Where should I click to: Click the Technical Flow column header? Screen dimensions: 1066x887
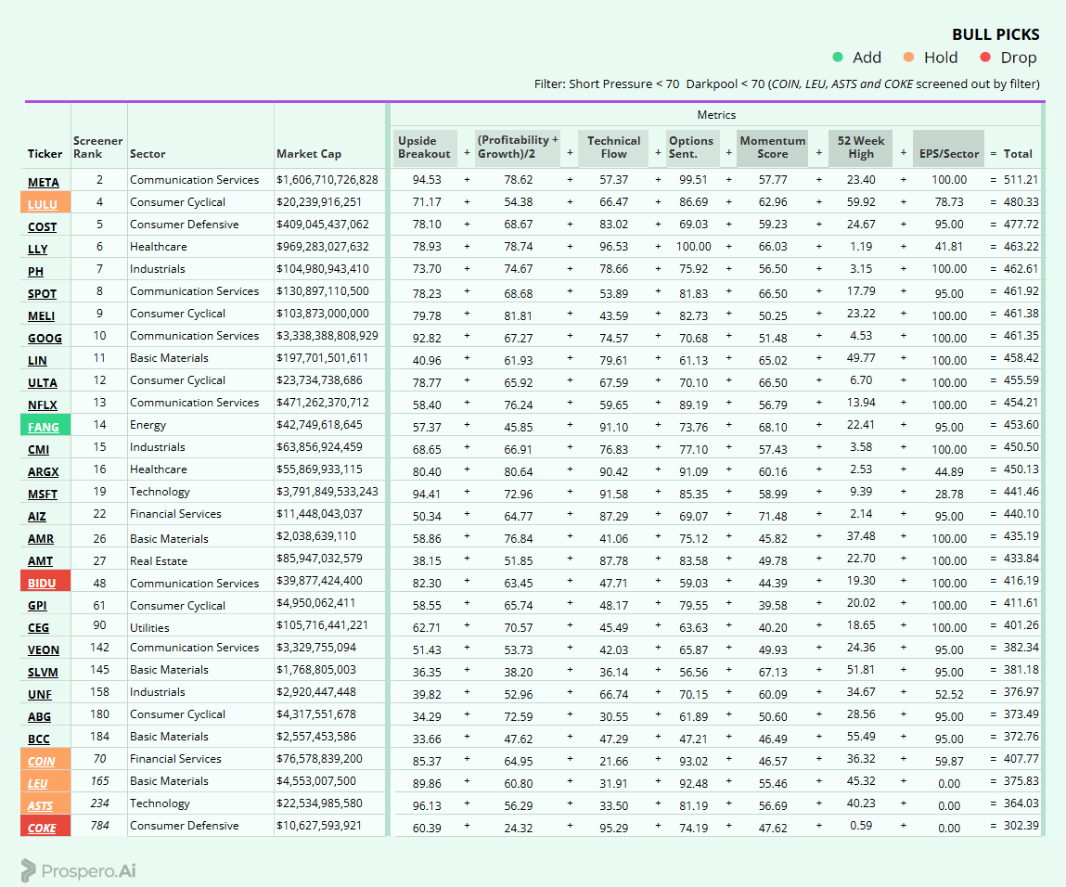coord(613,148)
